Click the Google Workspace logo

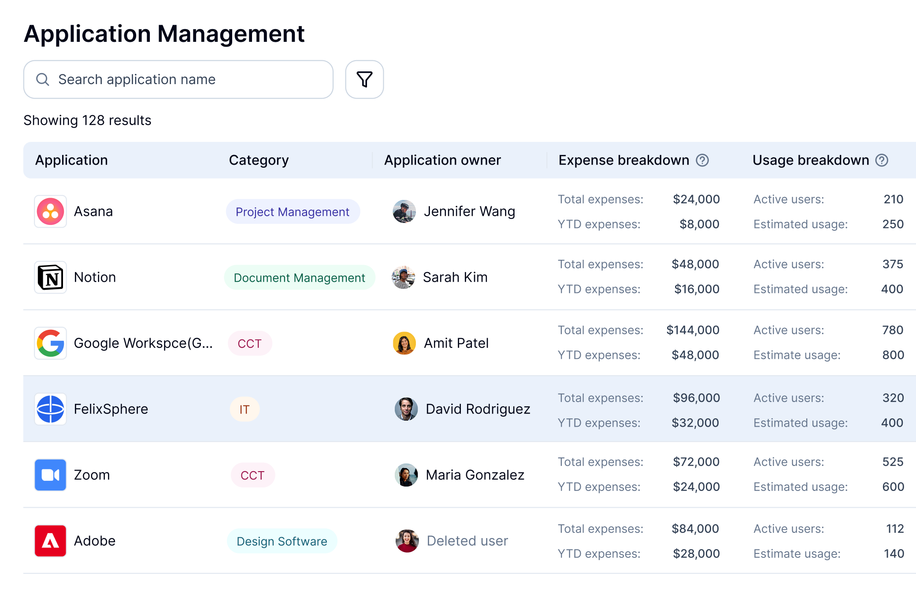click(x=50, y=343)
